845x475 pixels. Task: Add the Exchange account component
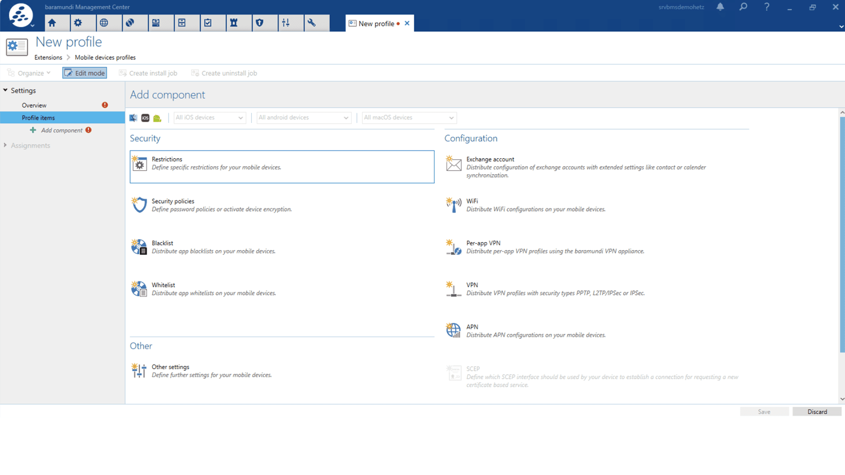click(597, 167)
